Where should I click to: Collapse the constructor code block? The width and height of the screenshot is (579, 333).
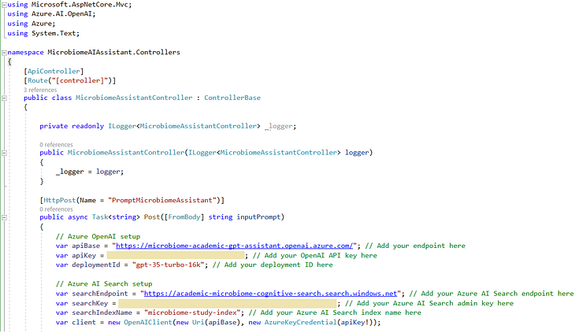(4, 153)
